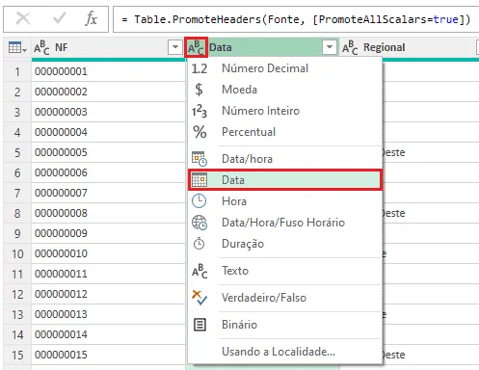Choose Percentual type
This screenshot has width=479, height=370.
click(285, 132)
